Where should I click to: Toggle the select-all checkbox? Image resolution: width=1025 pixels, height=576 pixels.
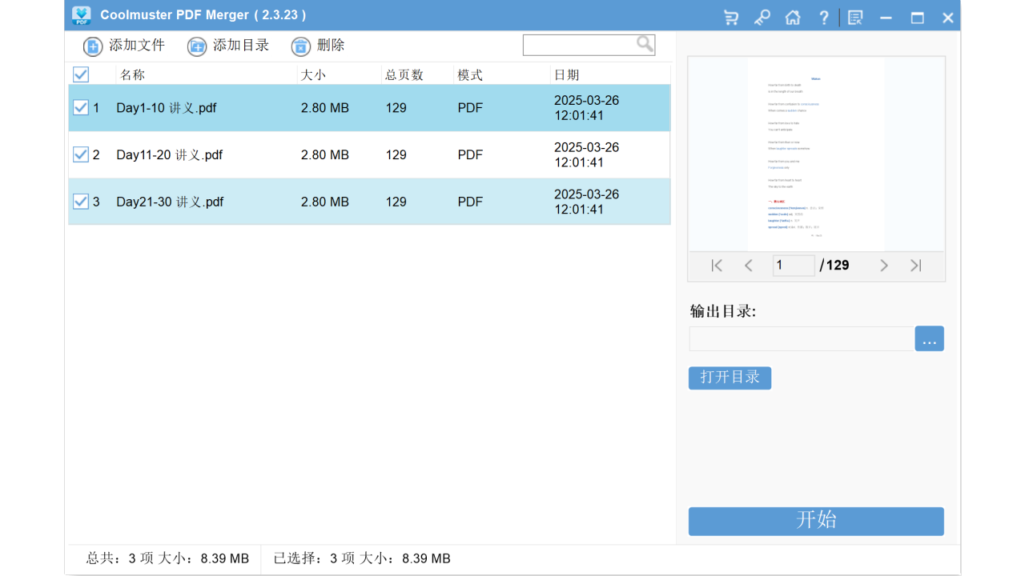tap(80, 74)
